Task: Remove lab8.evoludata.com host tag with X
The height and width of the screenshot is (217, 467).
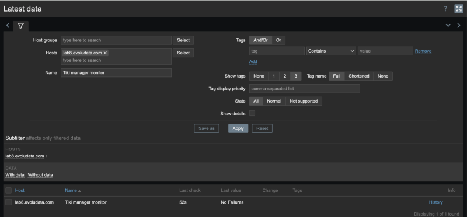Action: 105,52
